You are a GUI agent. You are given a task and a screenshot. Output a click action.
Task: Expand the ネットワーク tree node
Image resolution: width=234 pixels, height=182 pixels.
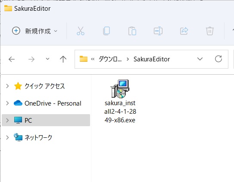[x=7, y=137]
